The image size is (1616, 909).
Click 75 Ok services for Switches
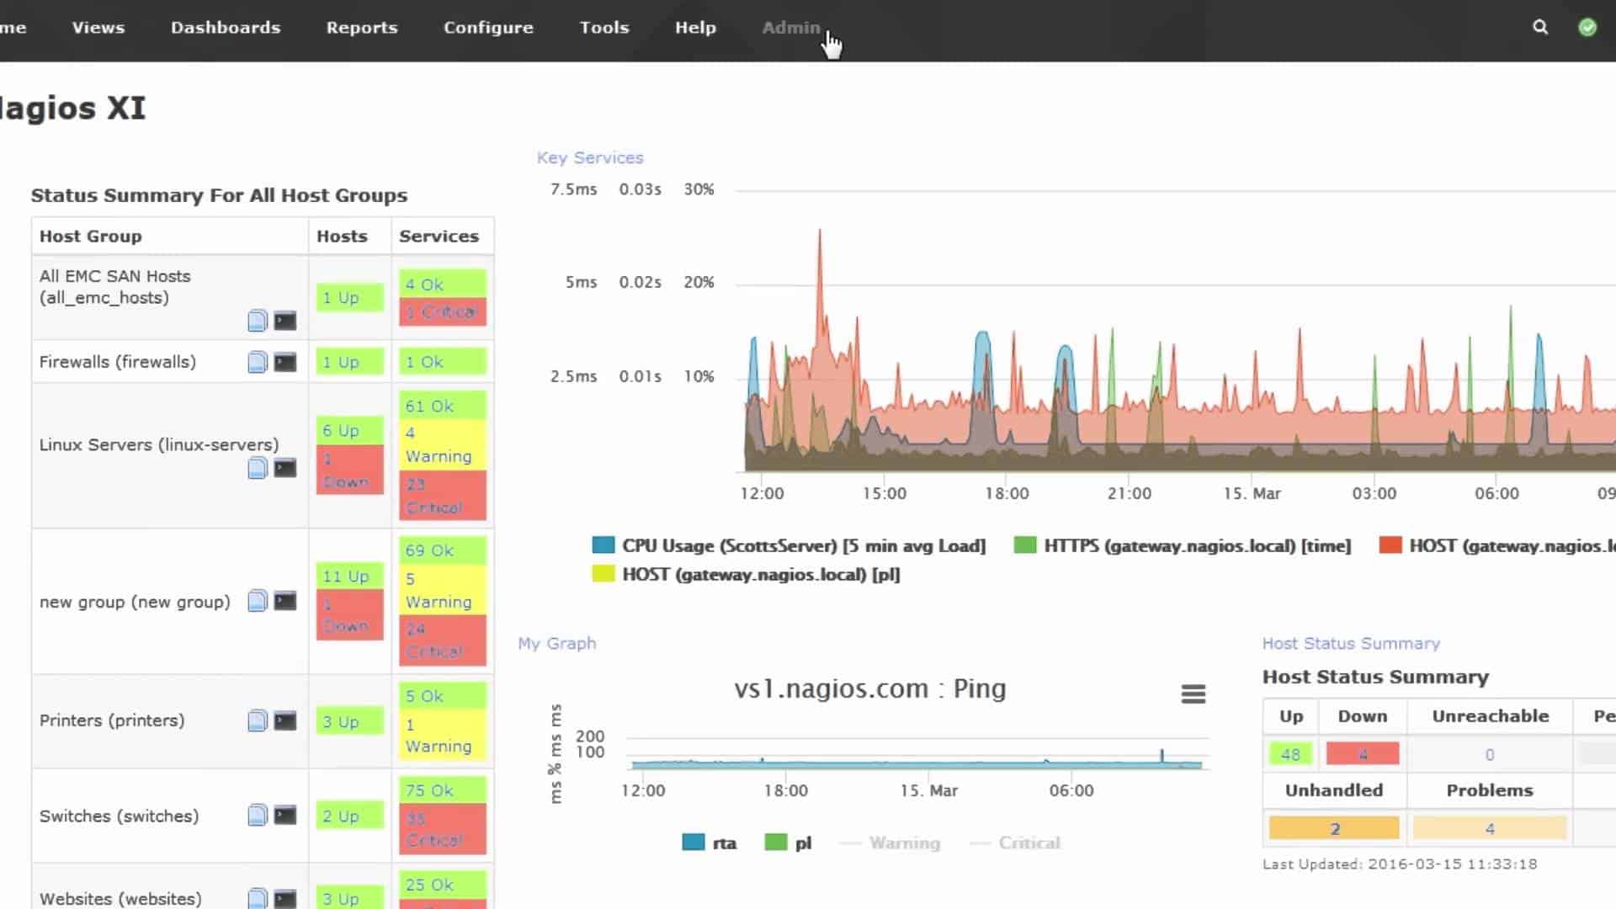pos(443,790)
